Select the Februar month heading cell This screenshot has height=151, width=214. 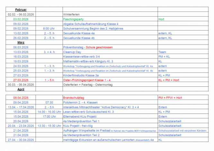click(x=21, y=10)
